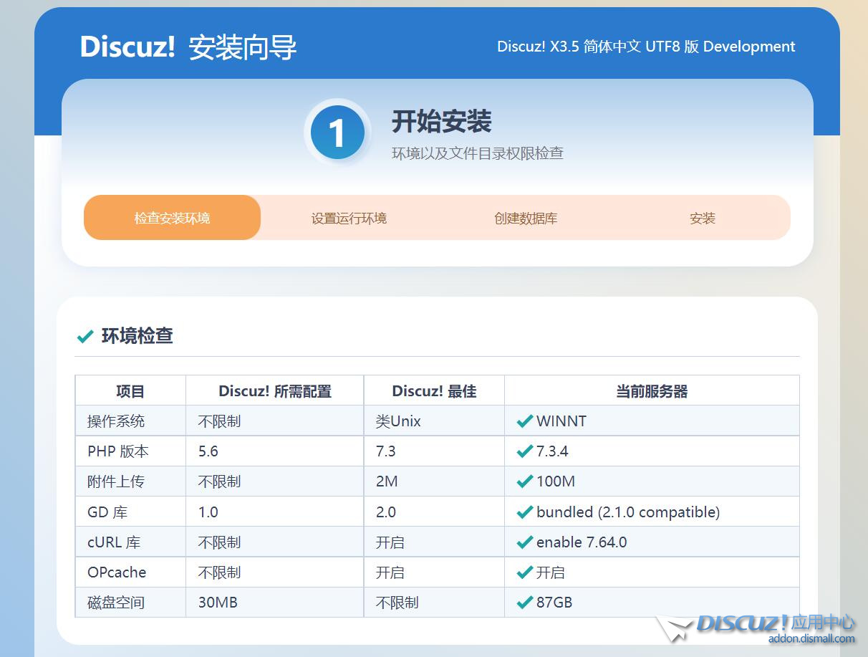Click the 磁盘空间 row label
The image size is (868, 657).
pos(116,603)
